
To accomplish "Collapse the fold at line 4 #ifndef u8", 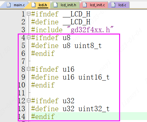I will tap(29, 37).
